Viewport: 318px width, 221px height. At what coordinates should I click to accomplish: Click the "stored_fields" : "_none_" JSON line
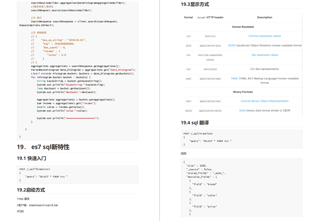[206, 173]
